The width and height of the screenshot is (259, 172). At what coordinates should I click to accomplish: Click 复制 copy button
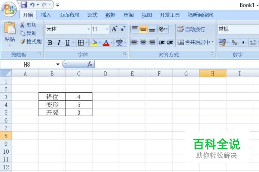28,33
